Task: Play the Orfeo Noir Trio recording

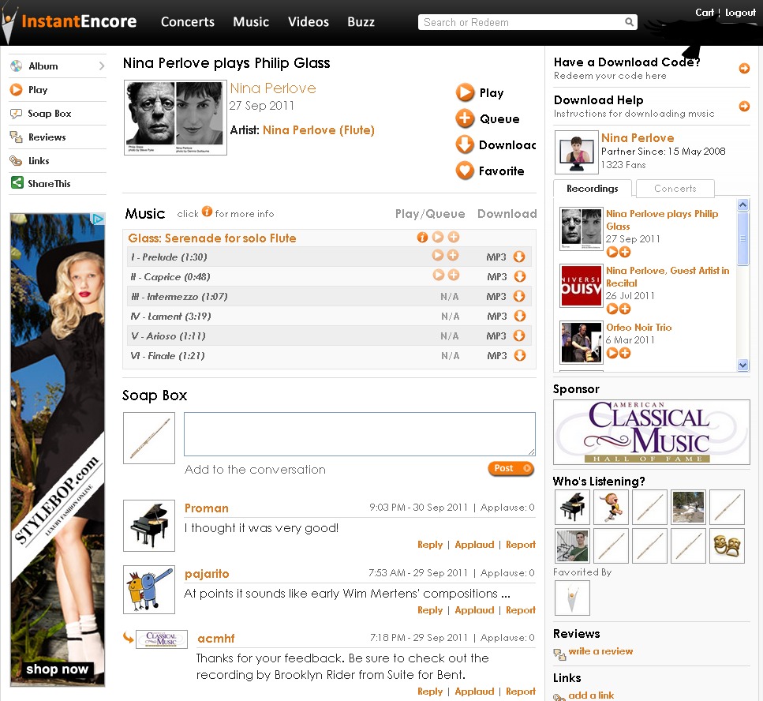Action: pos(612,353)
